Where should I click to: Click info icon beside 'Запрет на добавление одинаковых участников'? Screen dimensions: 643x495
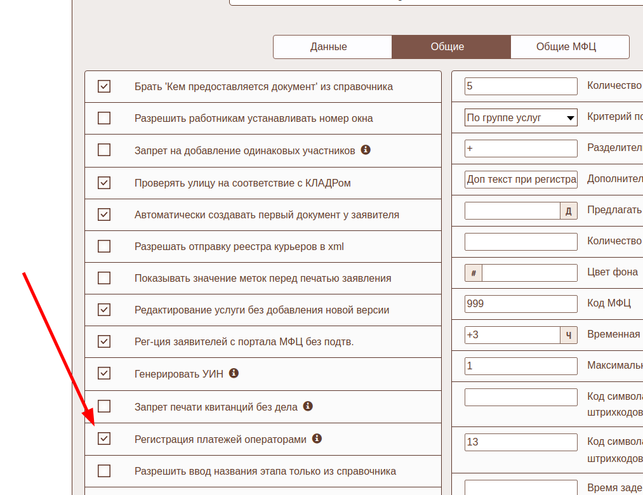pyautogui.click(x=366, y=150)
